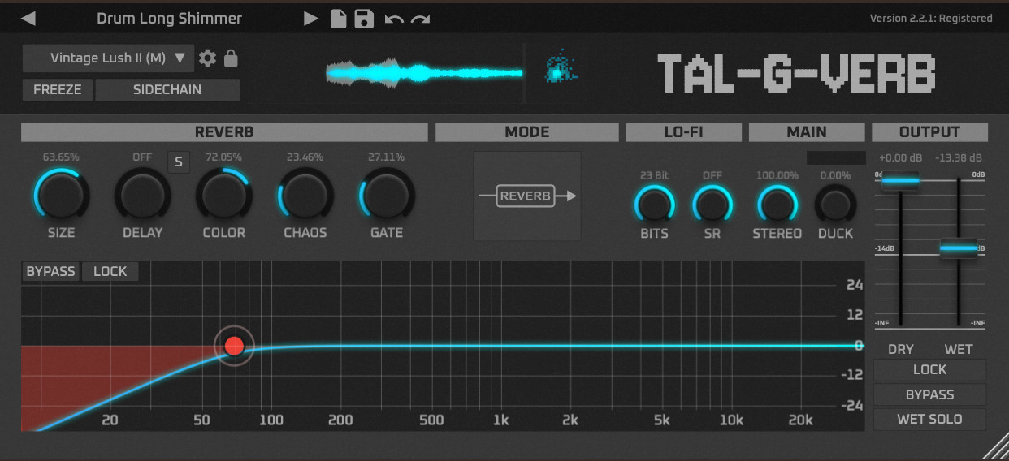The height and width of the screenshot is (461, 1009).
Task: Click the 0.00% duck value
Action: click(835, 175)
